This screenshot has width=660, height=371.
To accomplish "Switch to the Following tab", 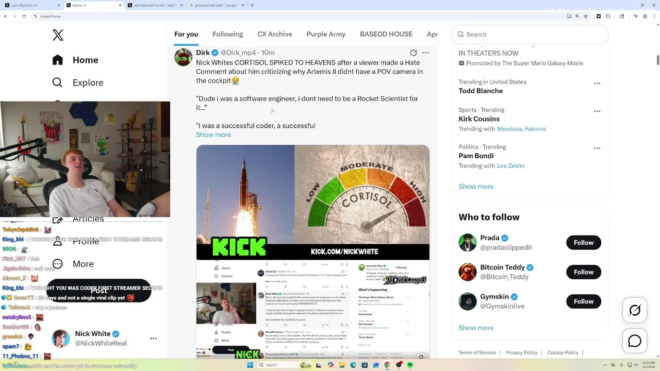I will coord(227,34).
